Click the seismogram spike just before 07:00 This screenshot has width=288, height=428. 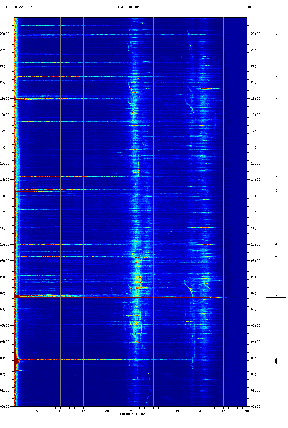276,297
